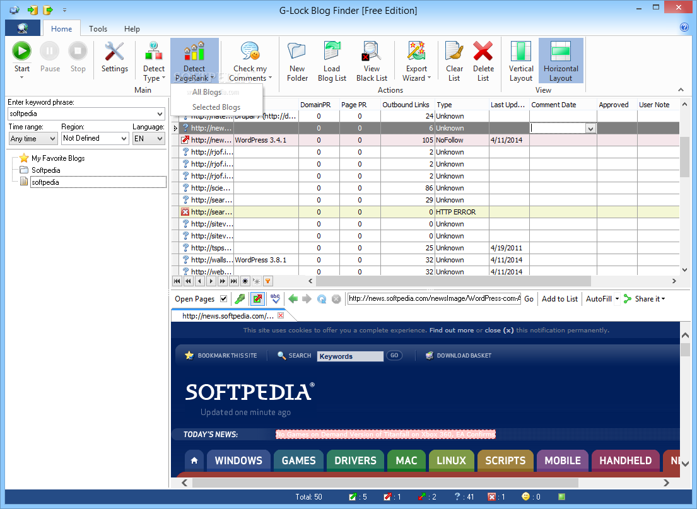
Task: Click the application menu button
Action: tap(23, 28)
